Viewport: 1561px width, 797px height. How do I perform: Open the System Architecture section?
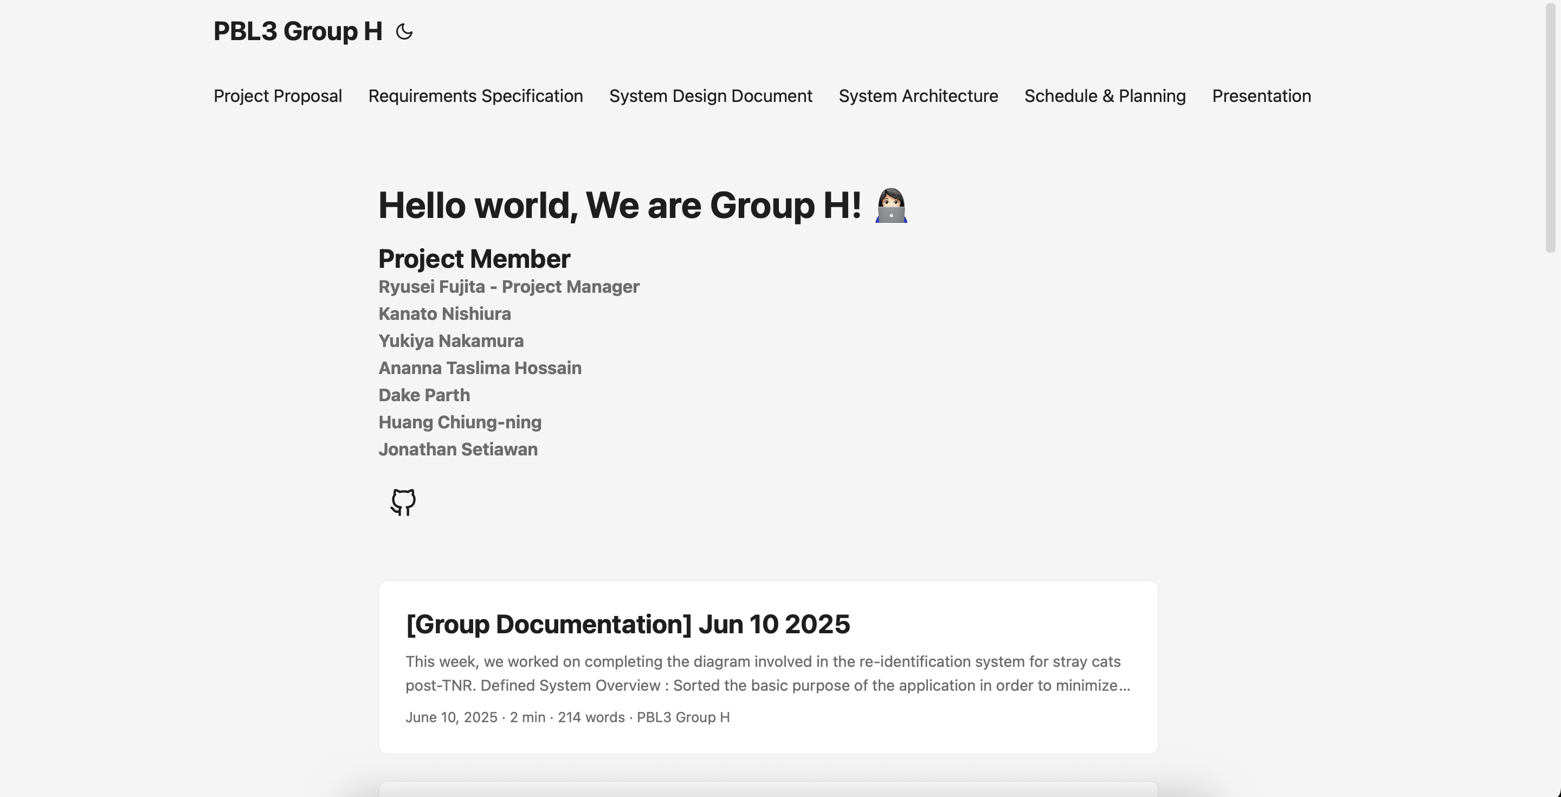tap(918, 96)
